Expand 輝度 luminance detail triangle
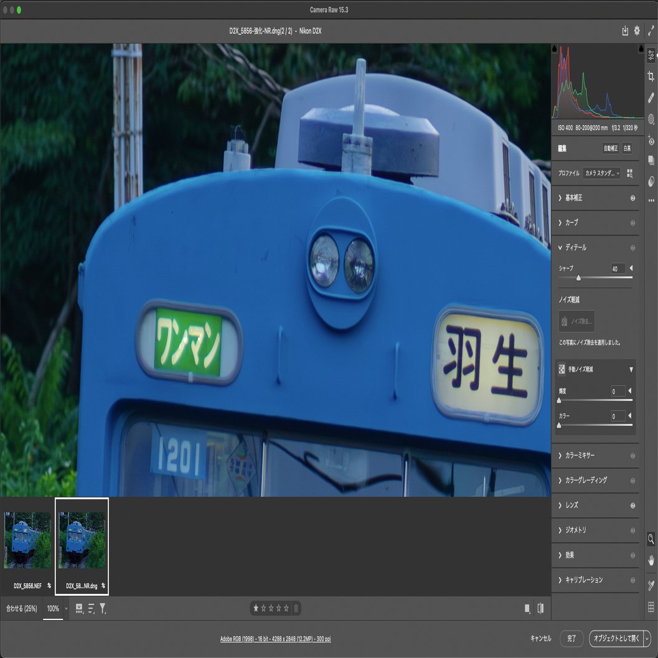 pos(629,391)
